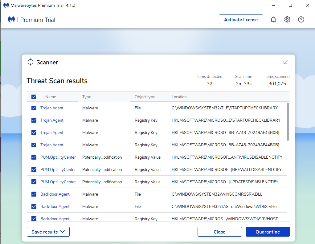This screenshot has height=244, width=315.
Task: Sort the list by Object type column
Action: (145, 97)
